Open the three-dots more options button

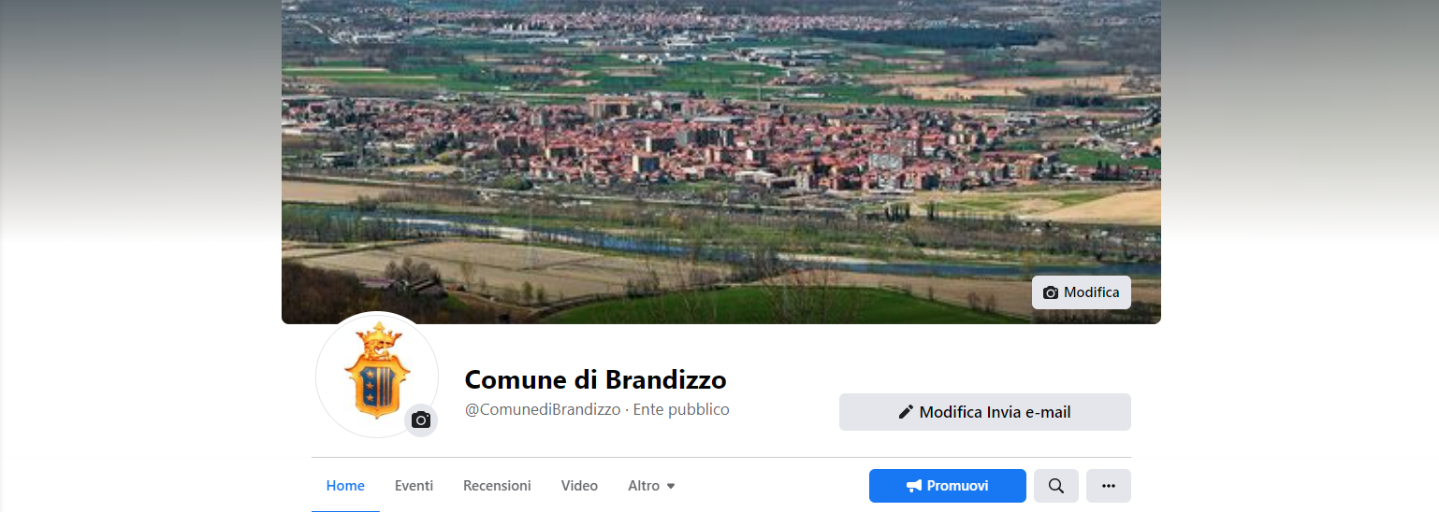pos(1109,486)
